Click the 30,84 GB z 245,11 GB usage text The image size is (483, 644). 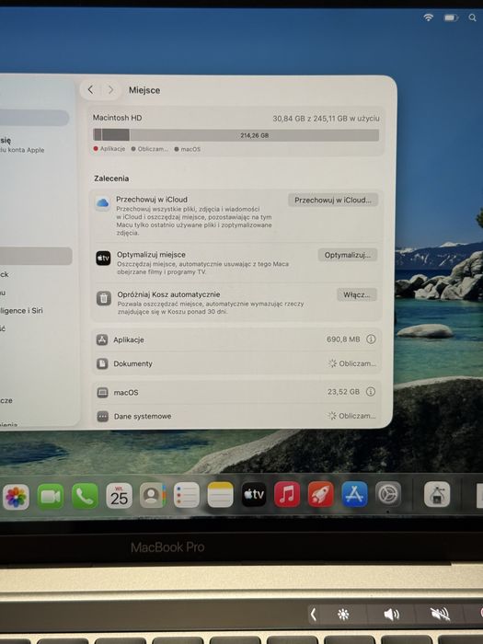coord(326,119)
